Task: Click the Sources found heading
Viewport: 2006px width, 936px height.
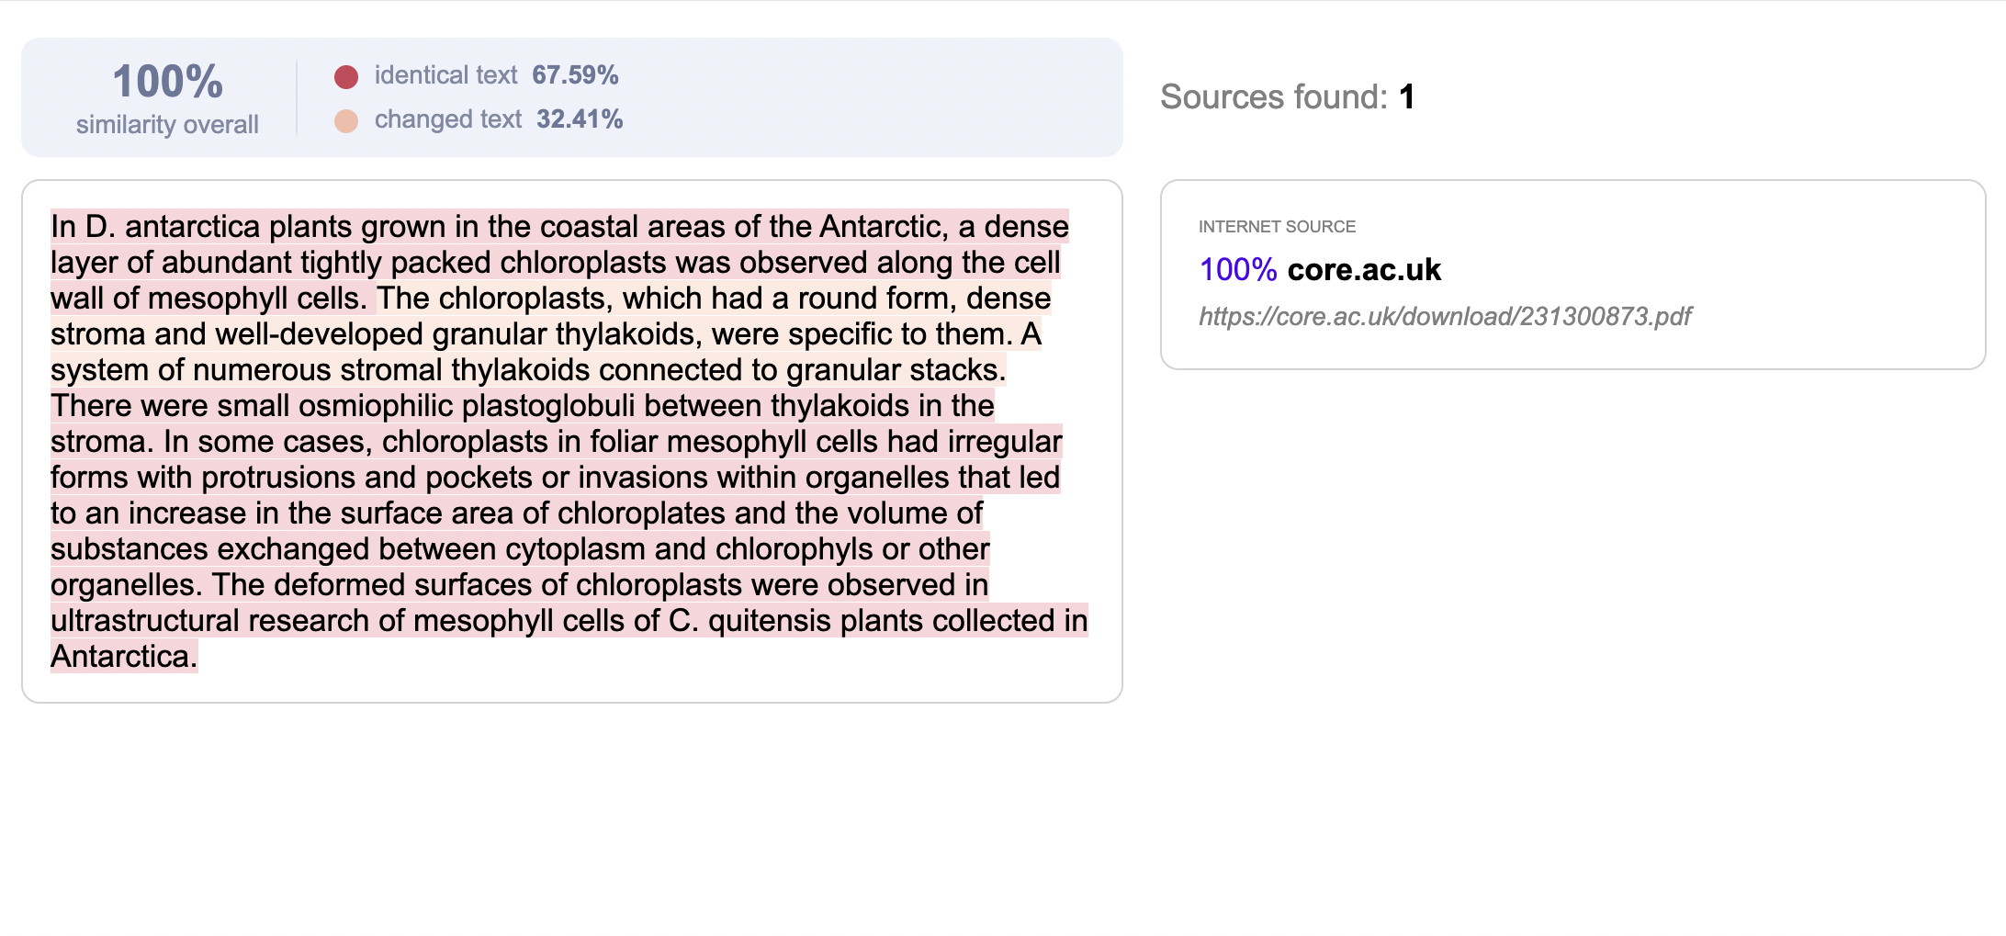Action: (1287, 97)
